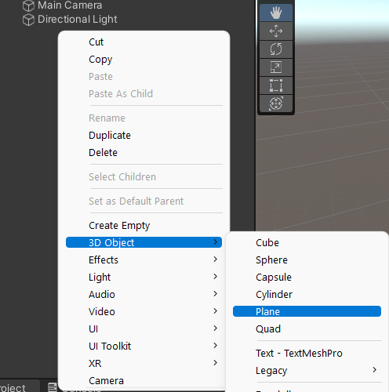Click the Directional Light cube icon
The height and width of the screenshot is (392, 389).
tap(28, 20)
